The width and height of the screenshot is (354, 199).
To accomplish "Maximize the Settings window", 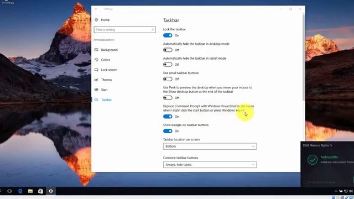I will (291, 9).
